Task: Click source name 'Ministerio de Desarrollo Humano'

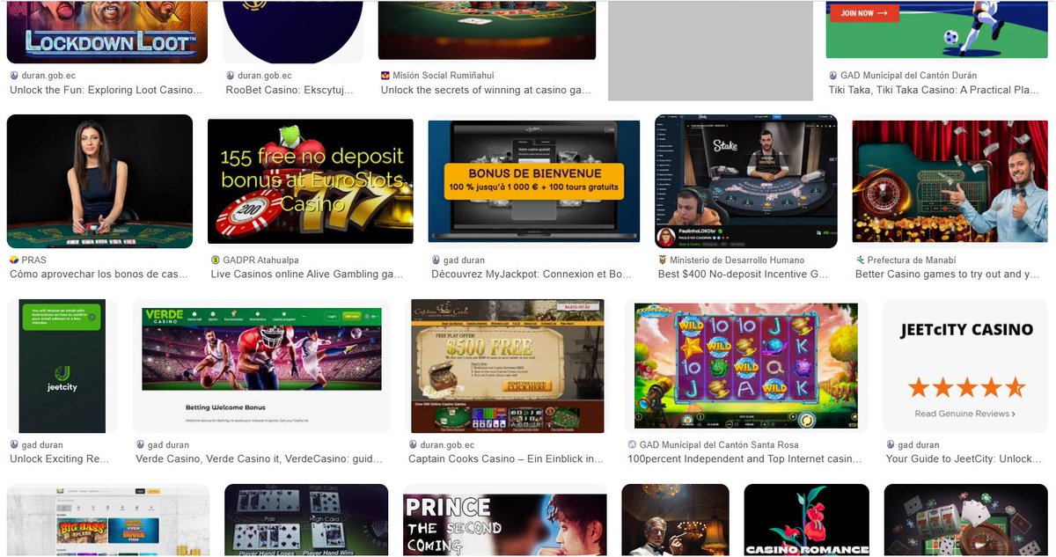Action: pos(737,260)
